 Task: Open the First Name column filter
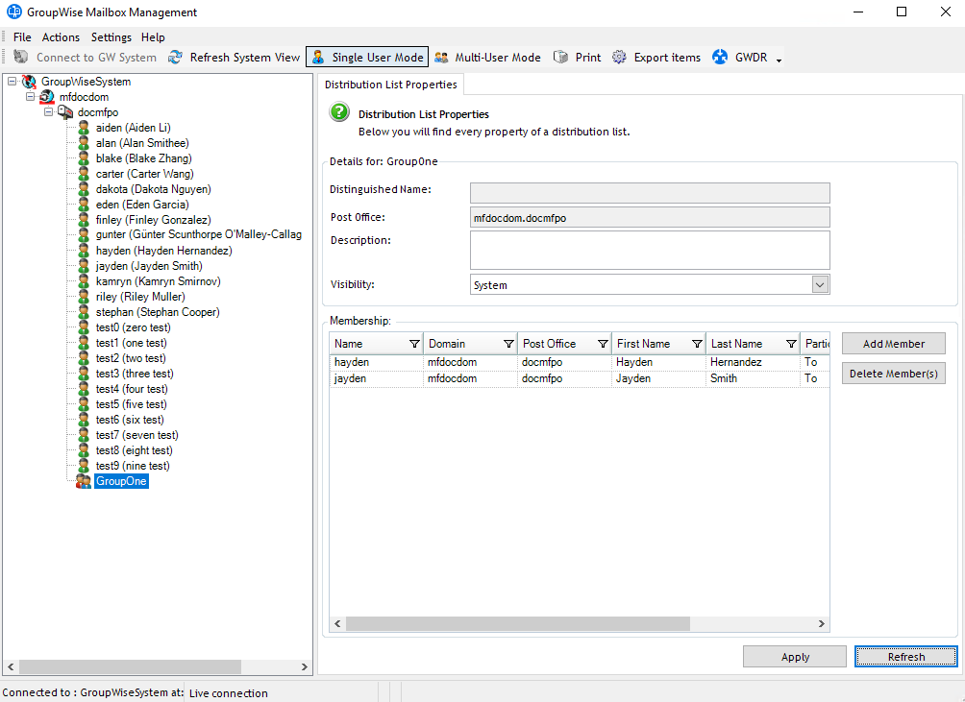click(697, 344)
